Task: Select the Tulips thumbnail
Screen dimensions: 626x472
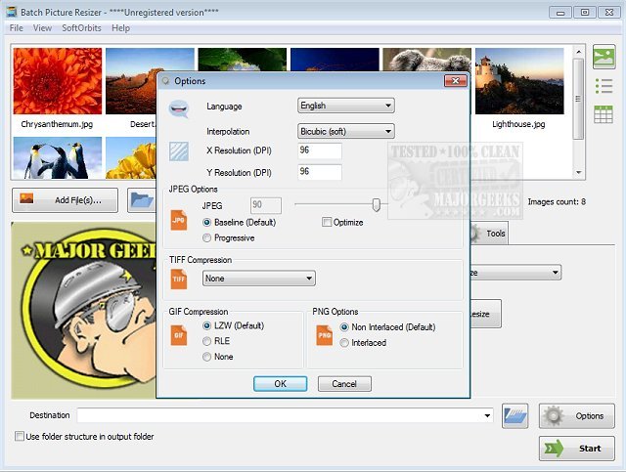Action: (x=131, y=157)
